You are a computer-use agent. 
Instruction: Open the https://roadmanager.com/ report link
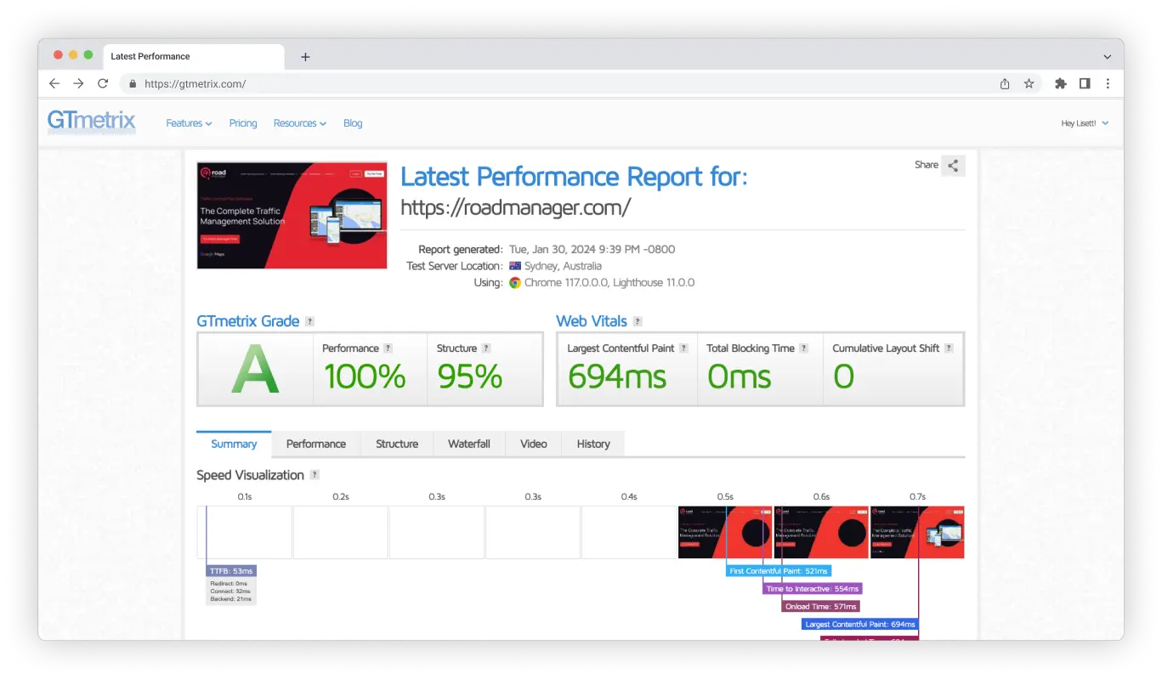514,207
